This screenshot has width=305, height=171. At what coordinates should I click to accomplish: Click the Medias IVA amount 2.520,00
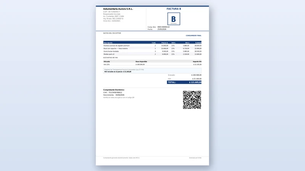186,54
